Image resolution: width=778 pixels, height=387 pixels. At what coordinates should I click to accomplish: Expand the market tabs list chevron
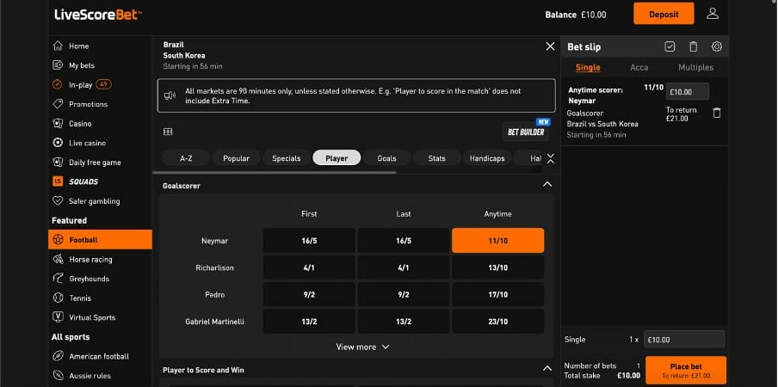click(x=550, y=158)
